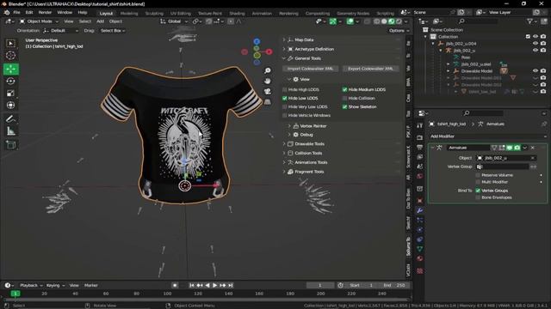The image size is (551, 309).
Task: Open the Render menu
Action: pos(45,12)
